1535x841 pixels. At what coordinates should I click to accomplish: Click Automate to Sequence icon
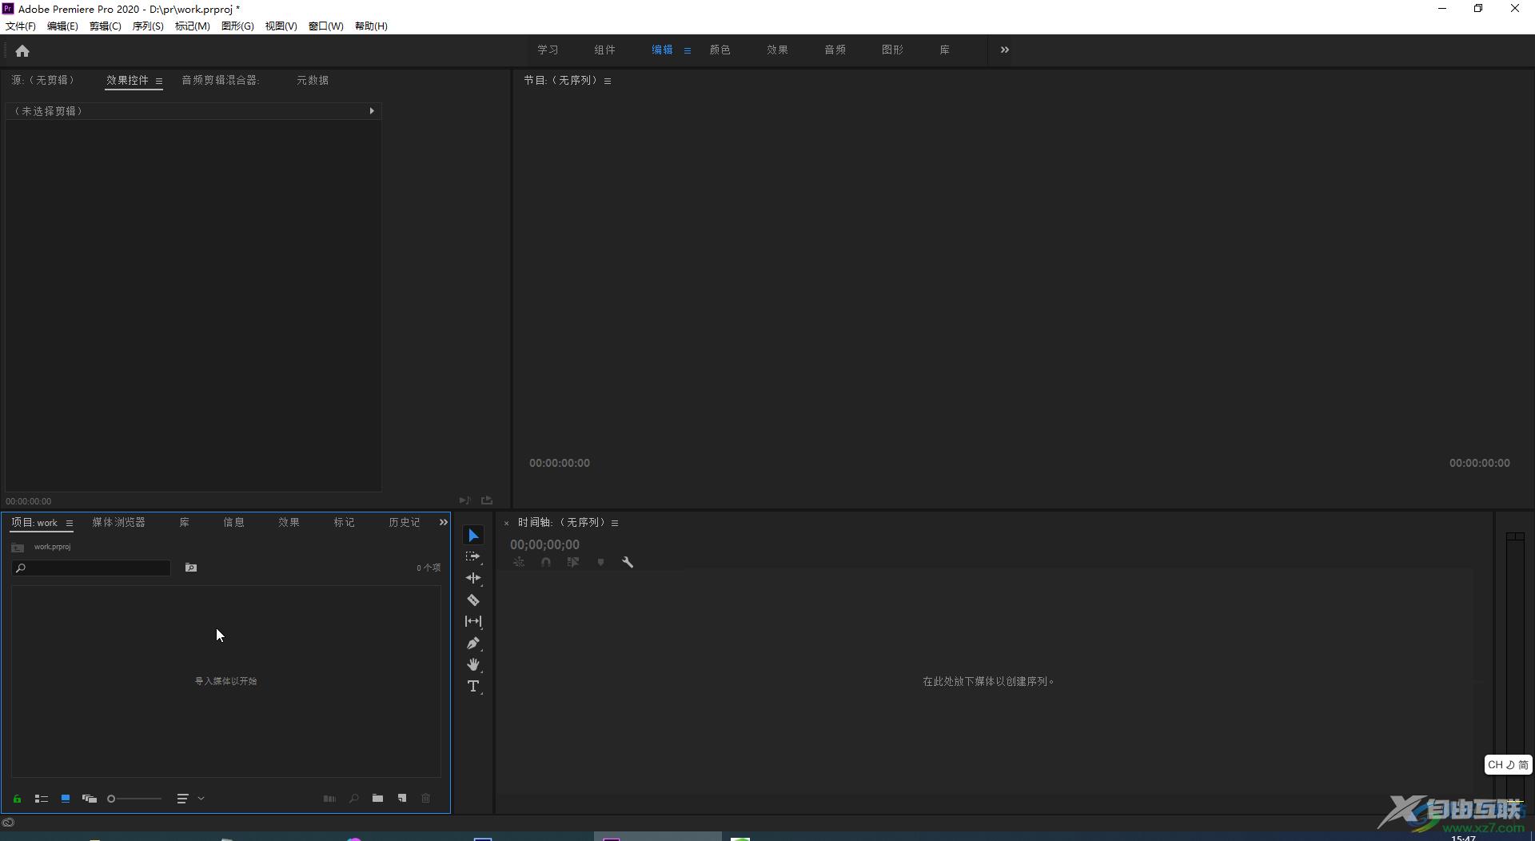(x=329, y=798)
